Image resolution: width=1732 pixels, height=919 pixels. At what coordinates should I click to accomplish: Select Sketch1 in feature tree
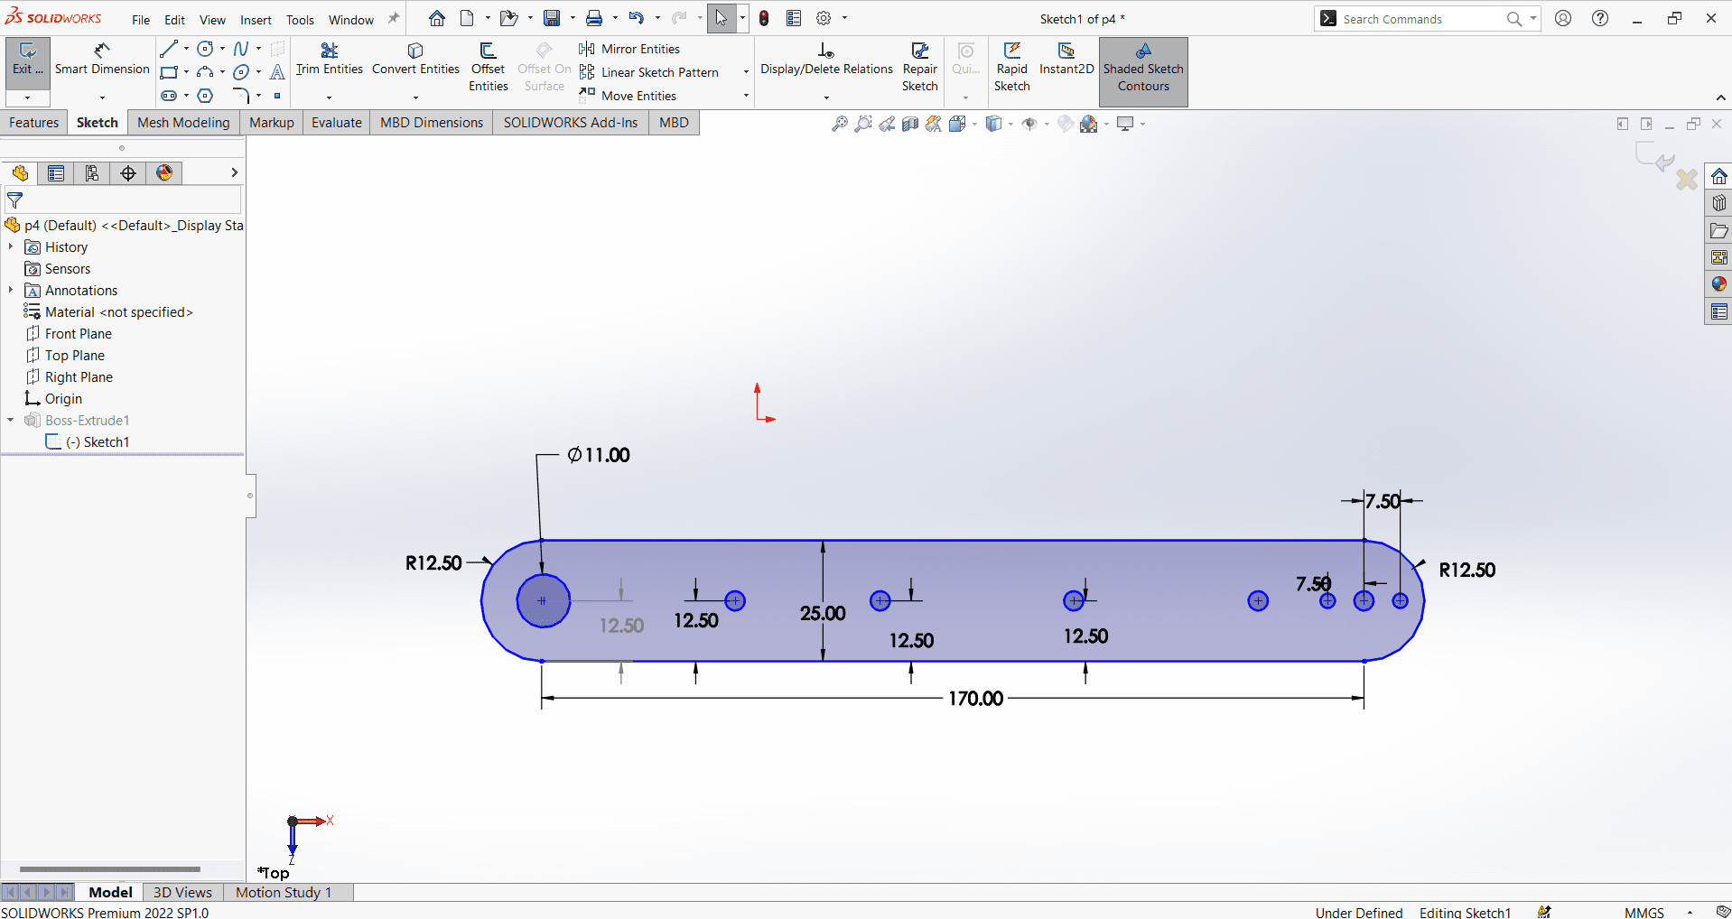click(x=88, y=442)
